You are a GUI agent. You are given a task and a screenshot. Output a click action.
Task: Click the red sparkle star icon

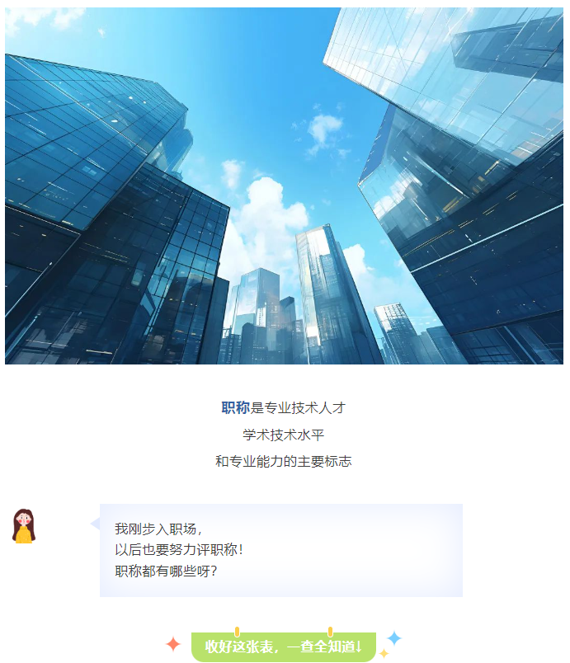click(x=173, y=644)
